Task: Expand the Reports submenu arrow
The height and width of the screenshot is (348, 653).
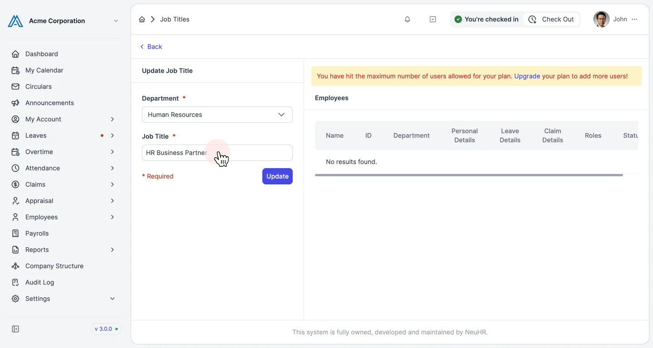Action: [112, 250]
